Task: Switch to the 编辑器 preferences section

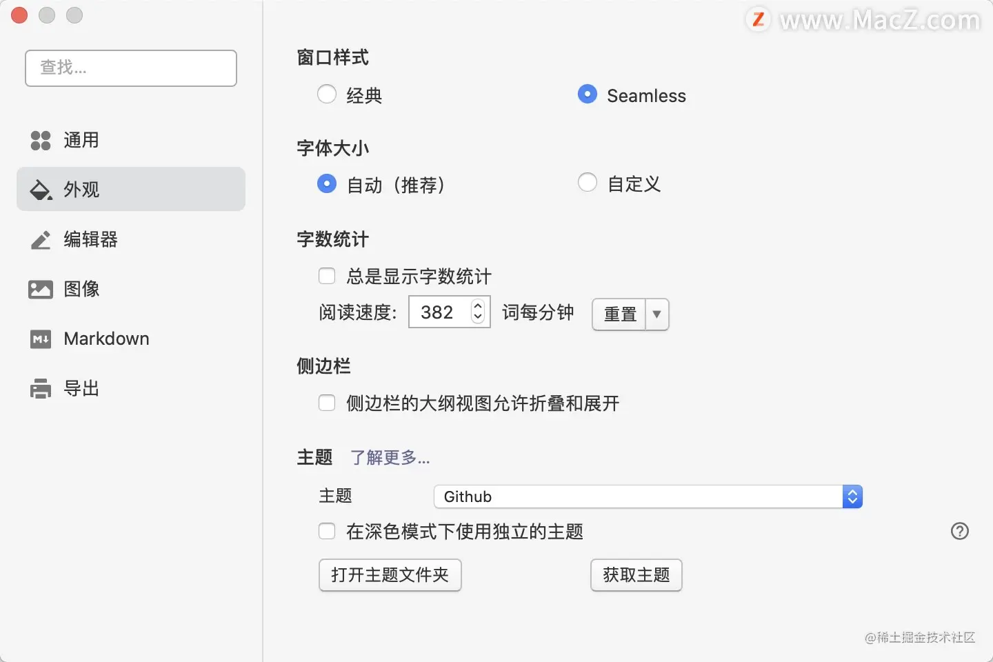Action: [131, 240]
